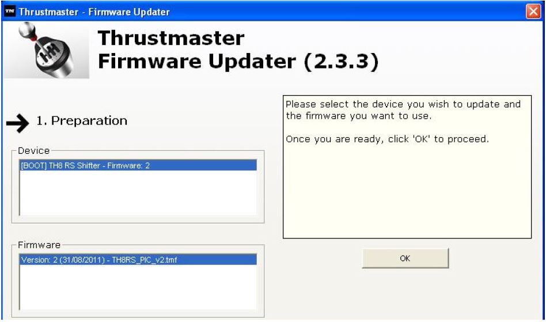
Task: Select the [BOOT] TH8 RS Shifter device entry
Action: tap(138, 165)
